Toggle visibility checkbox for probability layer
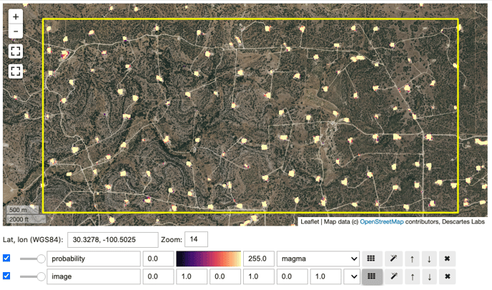This screenshot has height=290, width=492. point(6,258)
